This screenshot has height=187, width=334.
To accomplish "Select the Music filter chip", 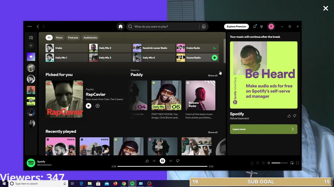I will [x=59, y=38].
